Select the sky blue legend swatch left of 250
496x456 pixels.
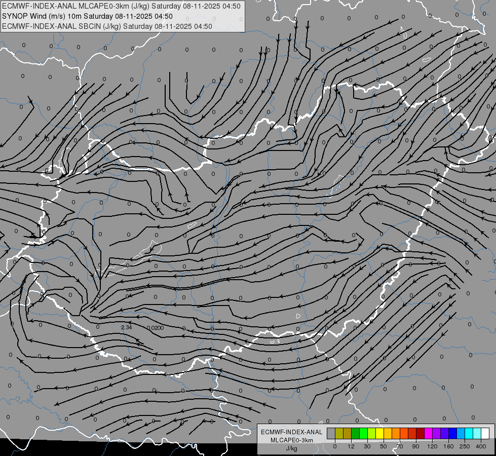click(461, 433)
